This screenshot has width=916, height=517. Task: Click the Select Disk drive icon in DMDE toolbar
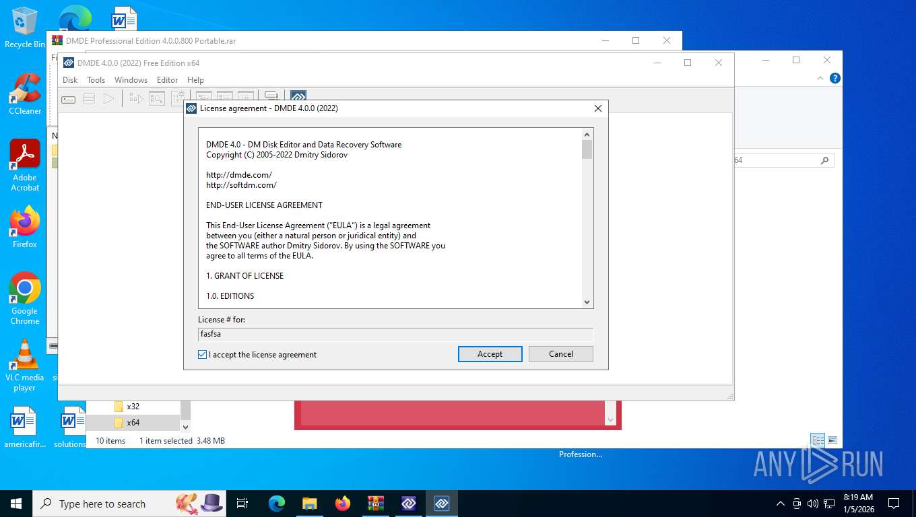(69, 99)
